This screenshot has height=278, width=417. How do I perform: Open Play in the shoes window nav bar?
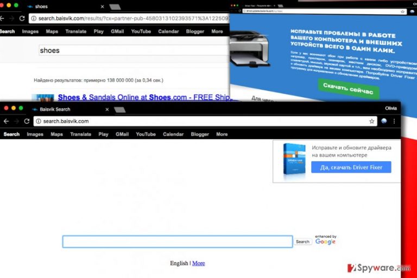tap(98, 31)
